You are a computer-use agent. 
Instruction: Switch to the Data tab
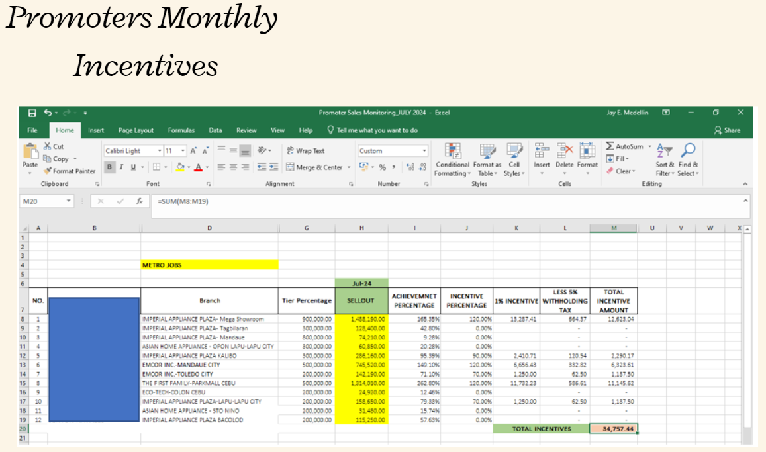(215, 130)
